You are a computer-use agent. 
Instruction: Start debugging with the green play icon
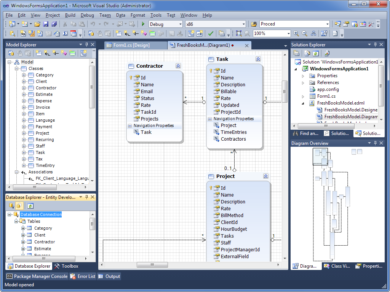pos(143,24)
